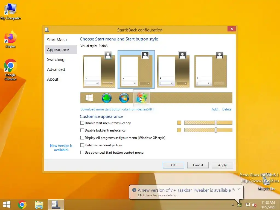Select the colorful glowing Windows start orb
The height and width of the screenshot is (210, 280).
coord(142,98)
